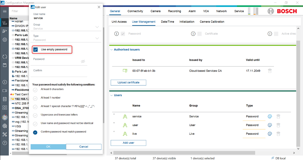Collapse the Authorised issuers section
Screen dimensions: 303x160
(x=112, y=50)
